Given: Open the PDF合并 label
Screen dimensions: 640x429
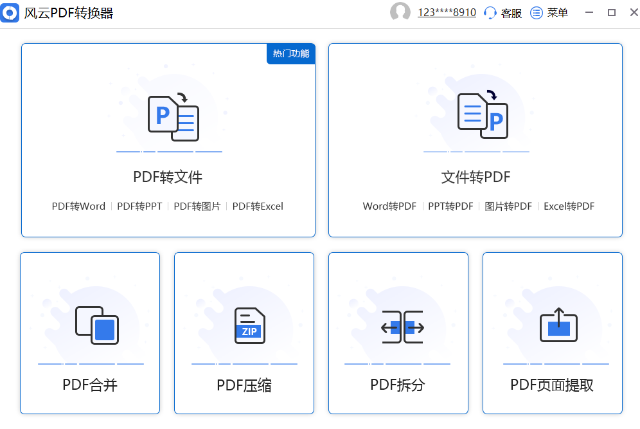Looking at the screenshot, I should click(x=90, y=385).
